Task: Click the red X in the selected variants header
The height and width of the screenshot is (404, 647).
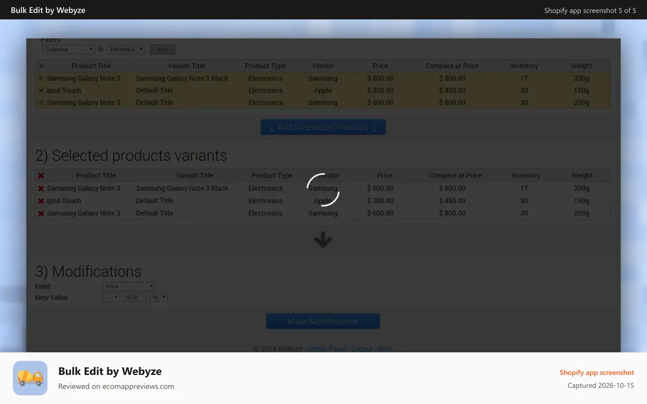Action: (x=41, y=176)
